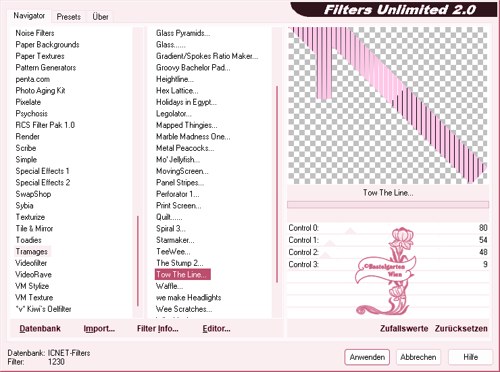
Task: Select Paper Textures category
Action: pyautogui.click(x=40, y=56)
